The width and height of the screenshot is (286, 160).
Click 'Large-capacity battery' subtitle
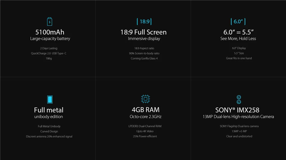pos(50,39)
